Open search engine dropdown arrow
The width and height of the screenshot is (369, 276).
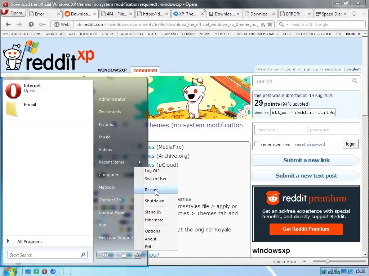287,24
